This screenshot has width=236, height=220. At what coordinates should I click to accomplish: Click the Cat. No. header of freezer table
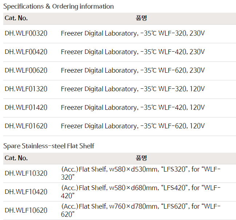click(16, 18)
